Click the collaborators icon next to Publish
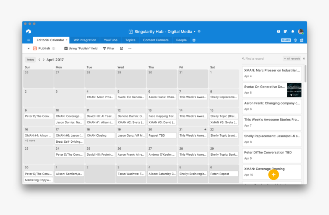 (54, 49)
